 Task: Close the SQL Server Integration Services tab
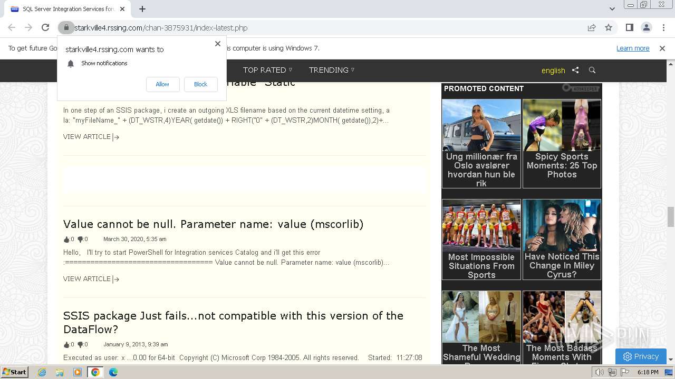pos(122,9)
